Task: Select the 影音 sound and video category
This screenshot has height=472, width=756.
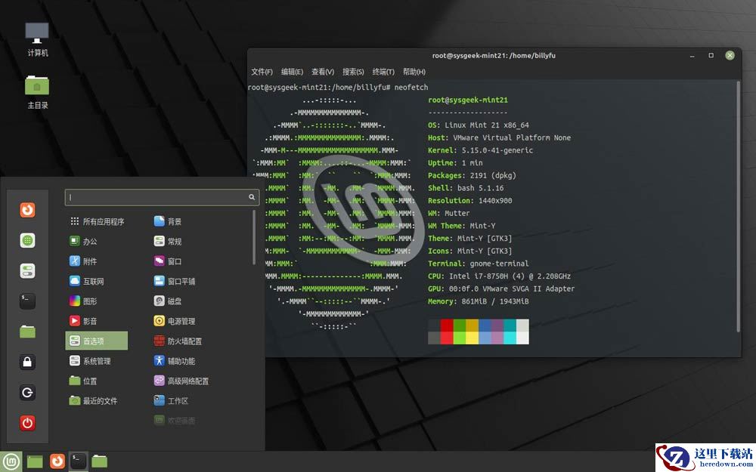Action: coord(83,321)
